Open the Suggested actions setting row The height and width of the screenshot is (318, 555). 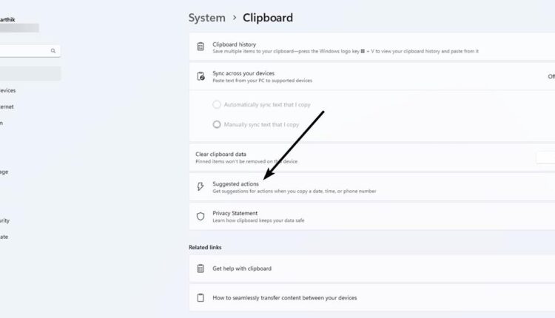click(372, 187)
